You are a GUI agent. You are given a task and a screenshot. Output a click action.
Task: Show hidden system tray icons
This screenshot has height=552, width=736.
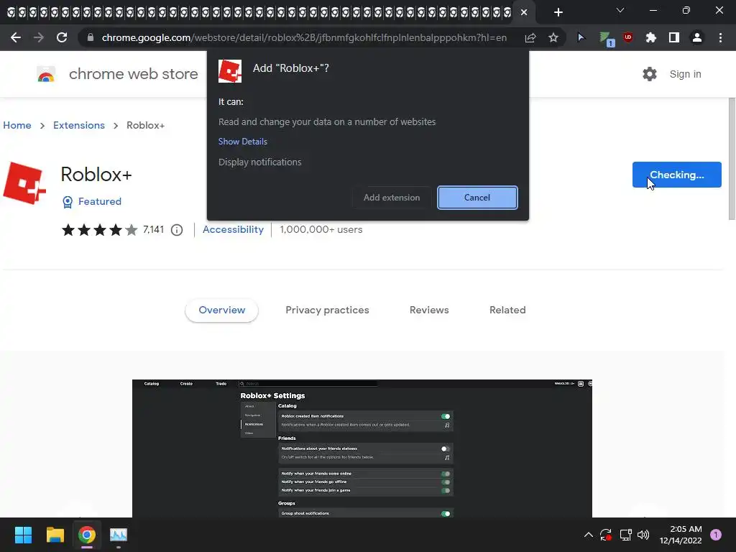(x=588, y=535)
